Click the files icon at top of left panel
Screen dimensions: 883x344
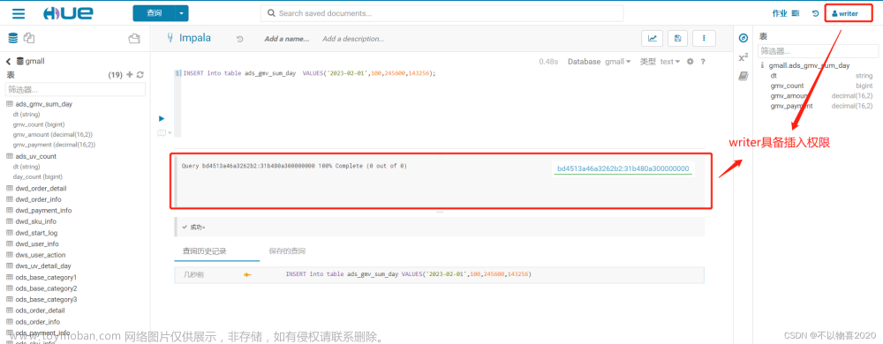click(134, 38)
